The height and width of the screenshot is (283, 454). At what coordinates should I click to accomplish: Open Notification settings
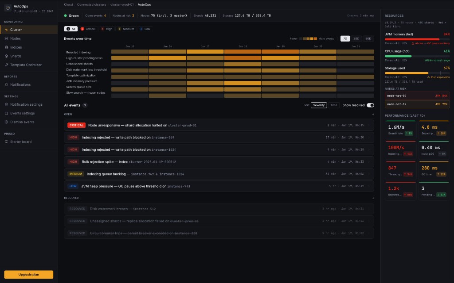click(x=25, y=104)
